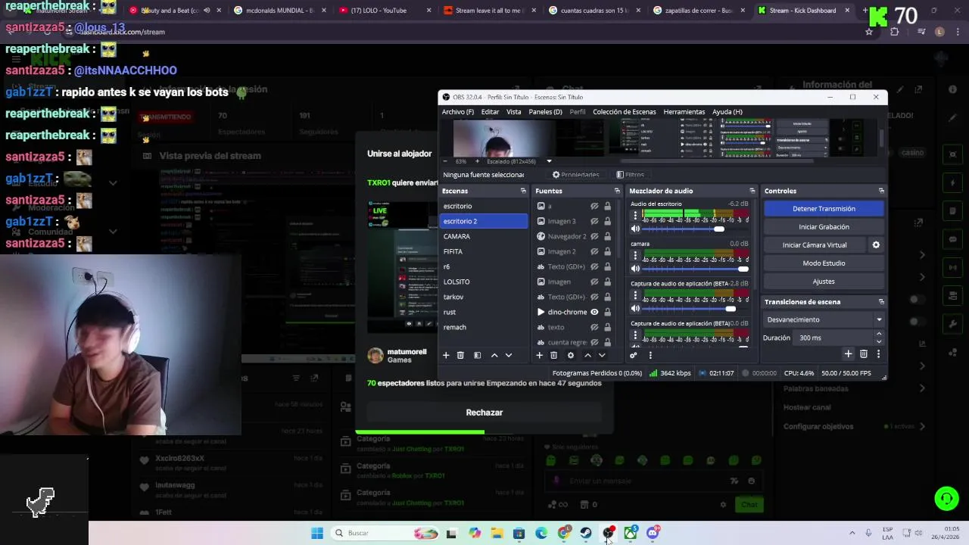Move selected scene up

tap(494, 355)
